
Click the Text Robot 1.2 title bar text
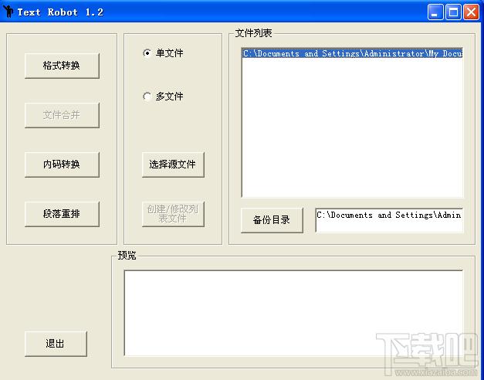click(60, 12)
